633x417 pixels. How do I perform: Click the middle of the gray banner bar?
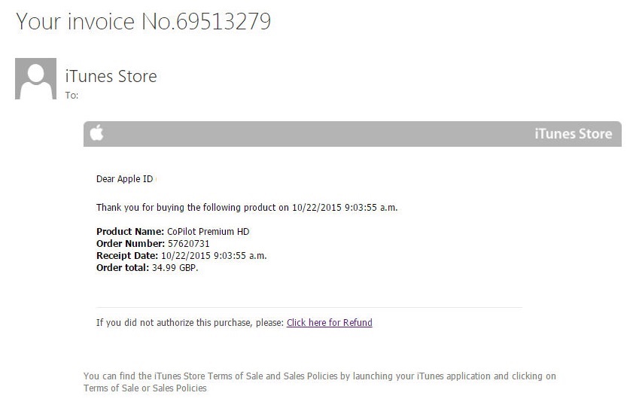pos(352,134)
